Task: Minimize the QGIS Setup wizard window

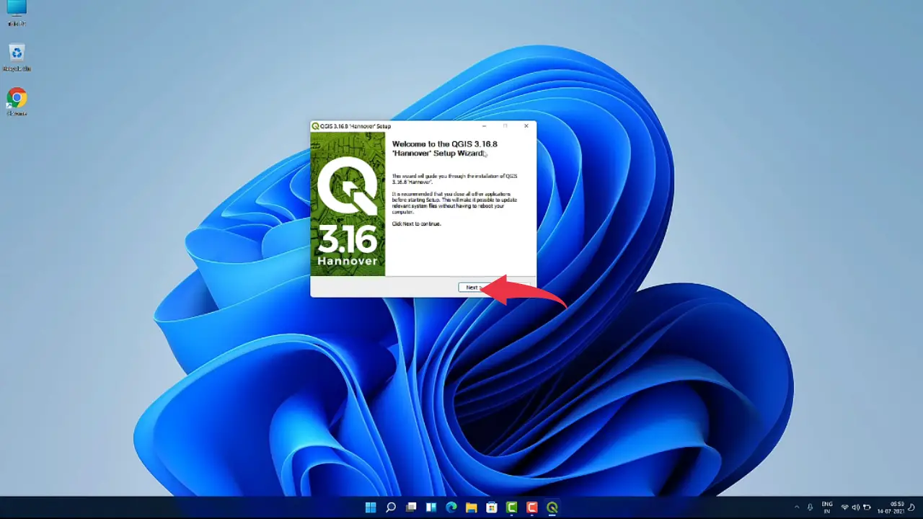Action: (484, 126)
